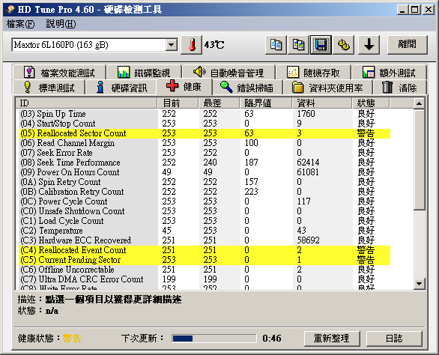
Task: Click the 最差 column header
Action: point(219,103)
